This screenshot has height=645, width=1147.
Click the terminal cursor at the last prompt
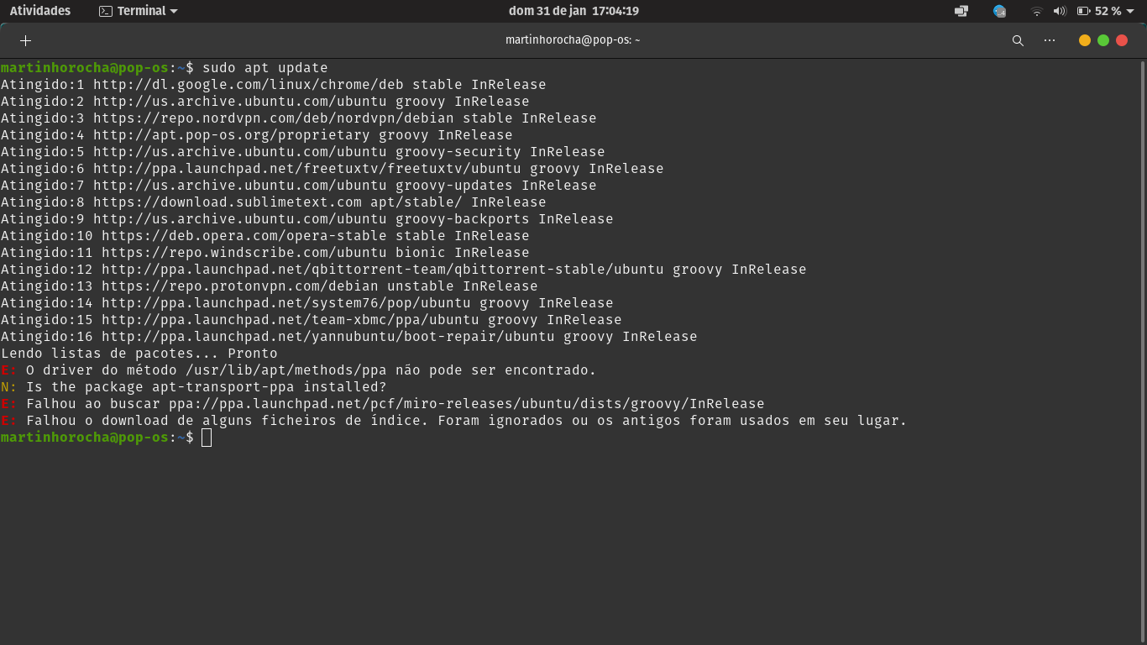coord(207,438)
